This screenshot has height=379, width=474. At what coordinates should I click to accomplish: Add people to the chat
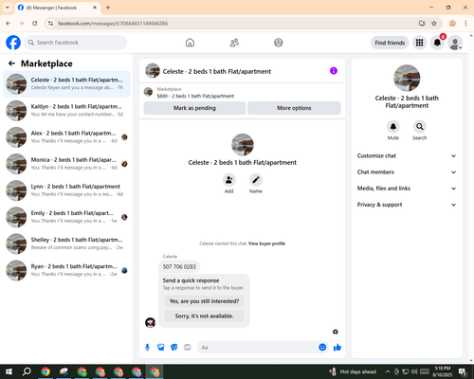click(229, 180)
